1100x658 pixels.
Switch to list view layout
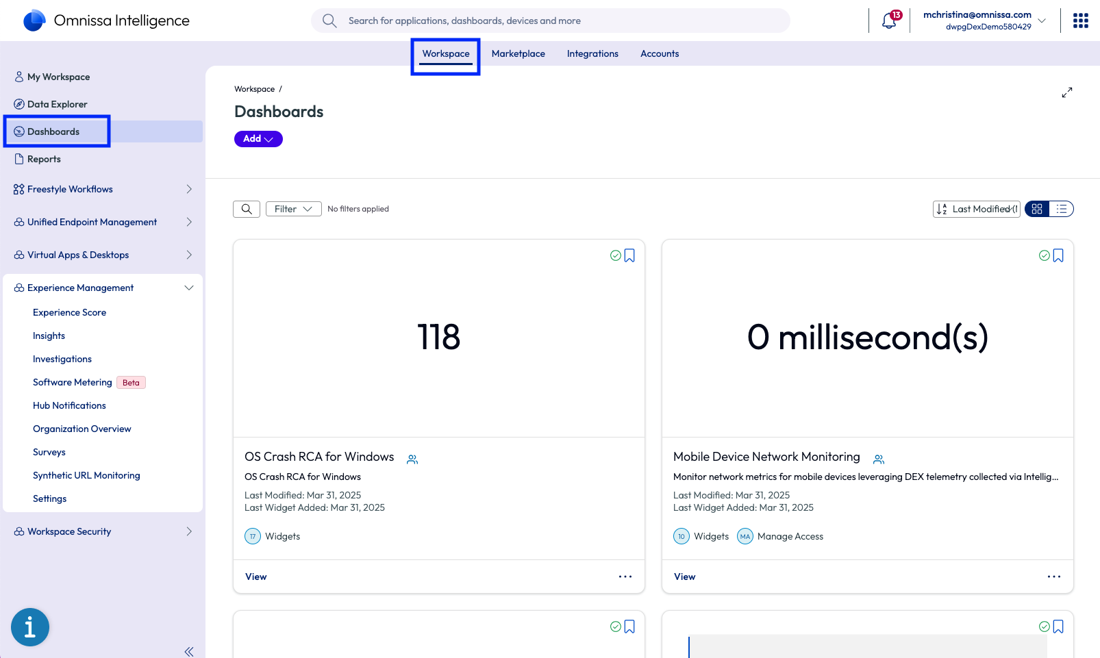click(1061, 209)
